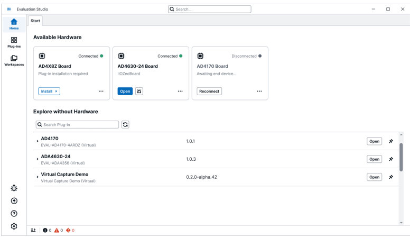Screen dimensions: 410x238
Task: Click Plug-in installation required text
Action: (x=63, y=74)
